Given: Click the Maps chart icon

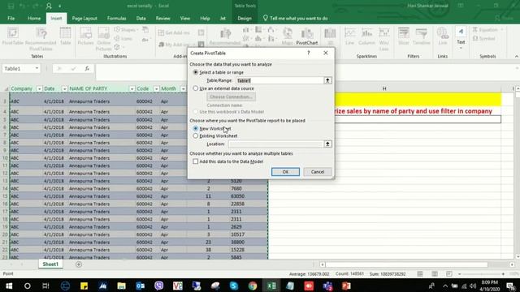Looking at the screenshot, I should (x=287, y=36).
